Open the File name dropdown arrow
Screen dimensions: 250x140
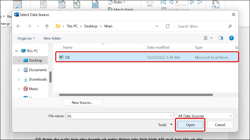(171, 116)
